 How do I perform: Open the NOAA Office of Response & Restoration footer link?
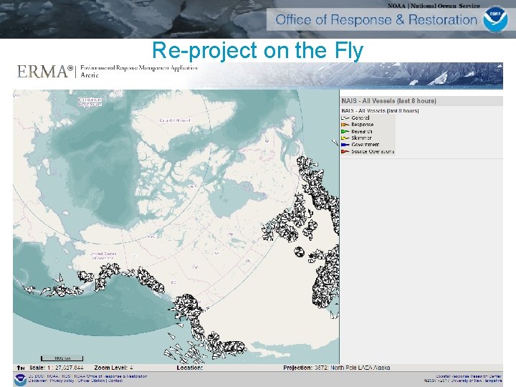click(110, 376)
